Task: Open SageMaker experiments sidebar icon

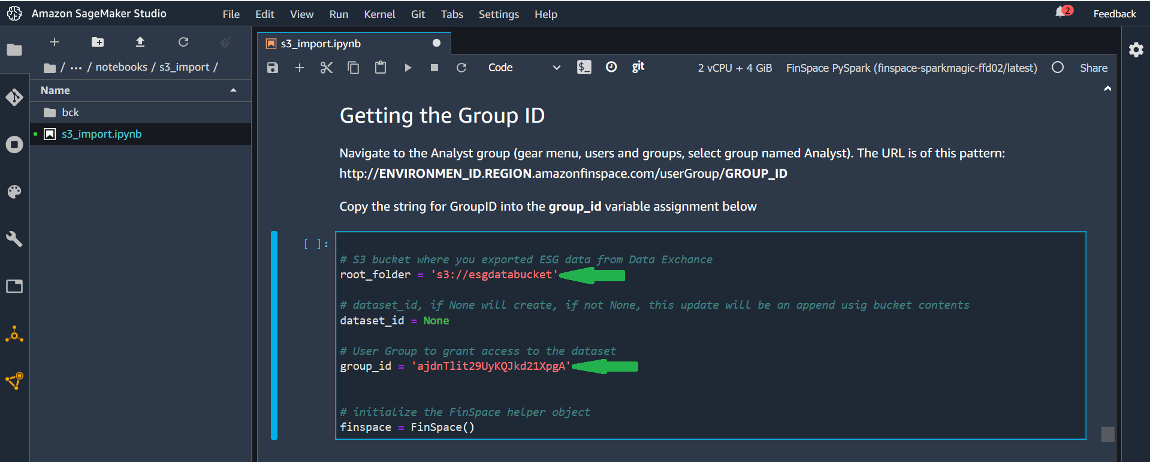Action: pyautogui.click(x=14, y=381)
